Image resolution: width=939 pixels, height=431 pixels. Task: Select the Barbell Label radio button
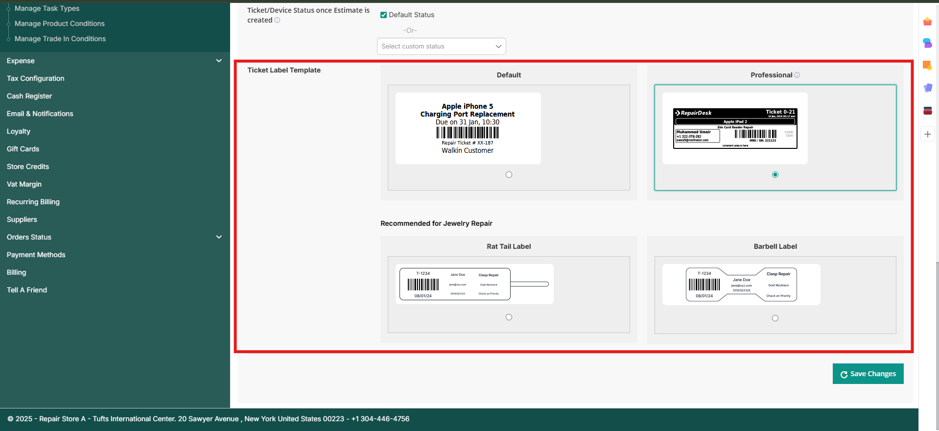point(775,318)
